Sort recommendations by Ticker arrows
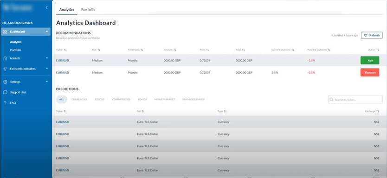The height and width of the screenshot is (178, 387). click(65, 50)
